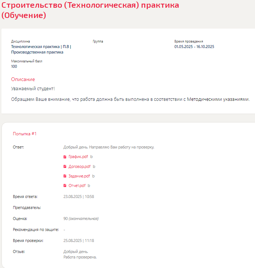
Task: Open the Отчет.pdf file link
Action: [x=77, y=186]
